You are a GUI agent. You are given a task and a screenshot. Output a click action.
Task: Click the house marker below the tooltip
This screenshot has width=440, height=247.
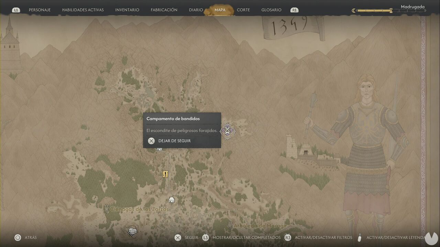click(159, 149)
